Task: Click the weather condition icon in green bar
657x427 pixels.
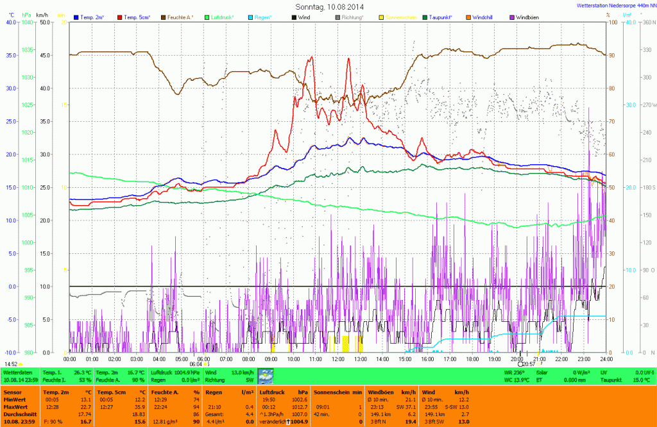Action: 265,376
